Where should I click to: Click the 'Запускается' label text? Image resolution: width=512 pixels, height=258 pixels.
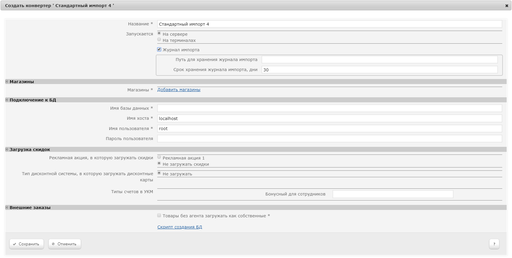(140, 34)
